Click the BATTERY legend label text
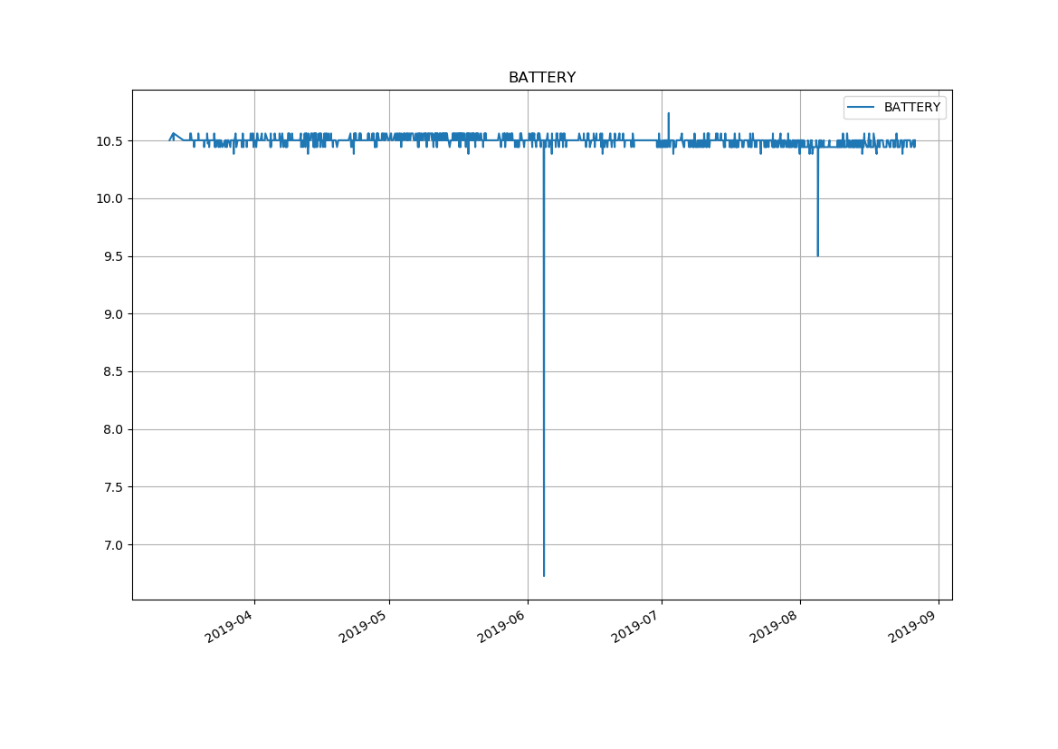 pyautogui.click(x=911, y=108)
